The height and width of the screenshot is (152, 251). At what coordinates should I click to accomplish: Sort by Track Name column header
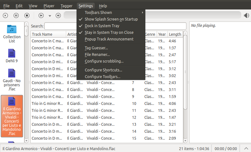(48, 34)
